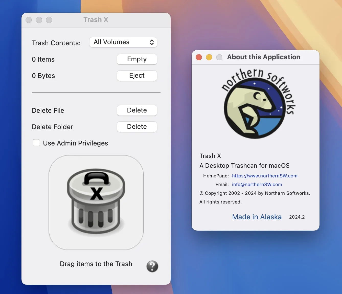Click Delete button next to Delete File

pyautogui.click(x=137, y=110)
